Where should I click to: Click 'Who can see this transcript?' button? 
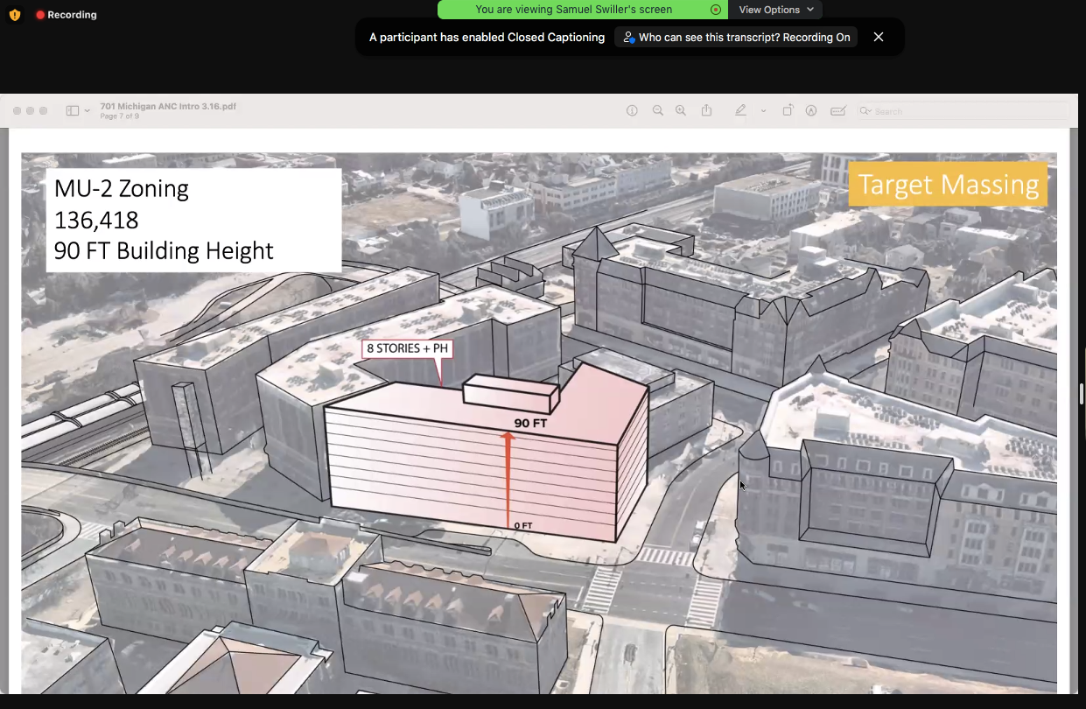click(735, 38)
